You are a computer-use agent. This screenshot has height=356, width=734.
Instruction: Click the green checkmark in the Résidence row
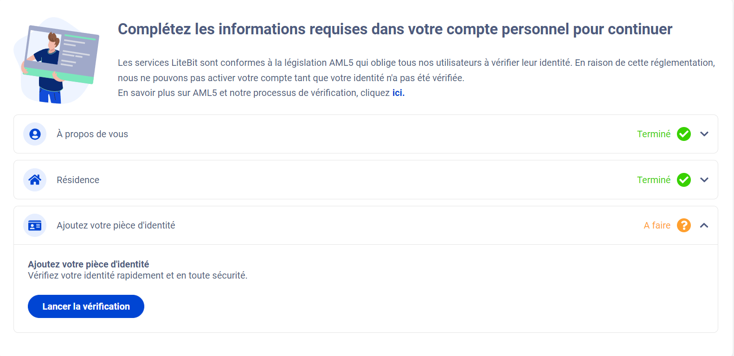[684, 180]
